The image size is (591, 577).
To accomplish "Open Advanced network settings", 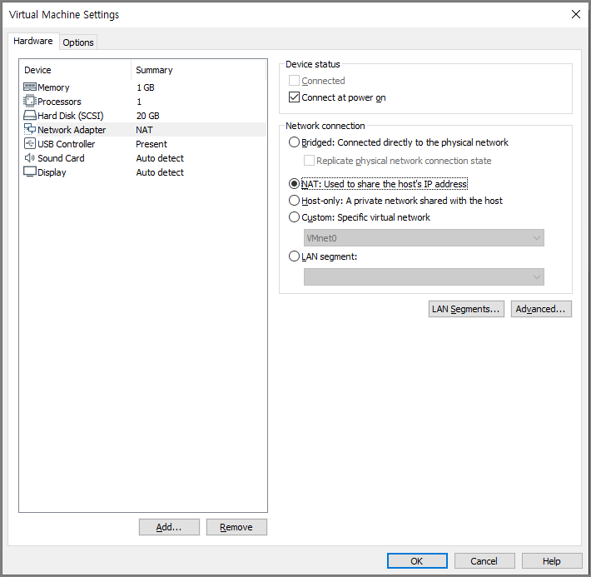I will tap(541, 309).
